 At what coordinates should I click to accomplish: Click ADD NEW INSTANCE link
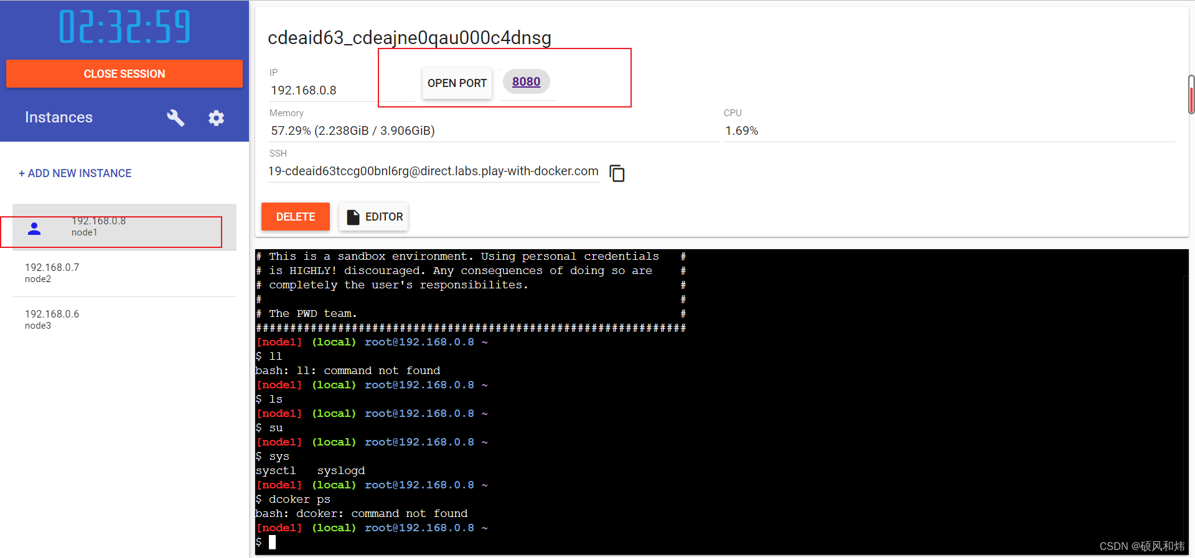point(75,173)
